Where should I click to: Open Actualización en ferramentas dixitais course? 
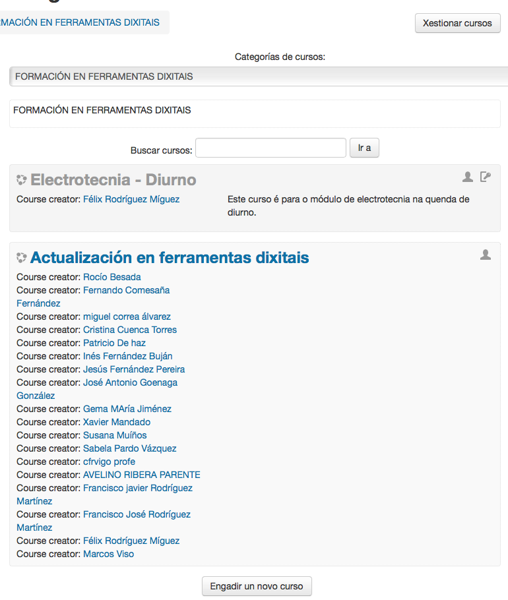170,258
